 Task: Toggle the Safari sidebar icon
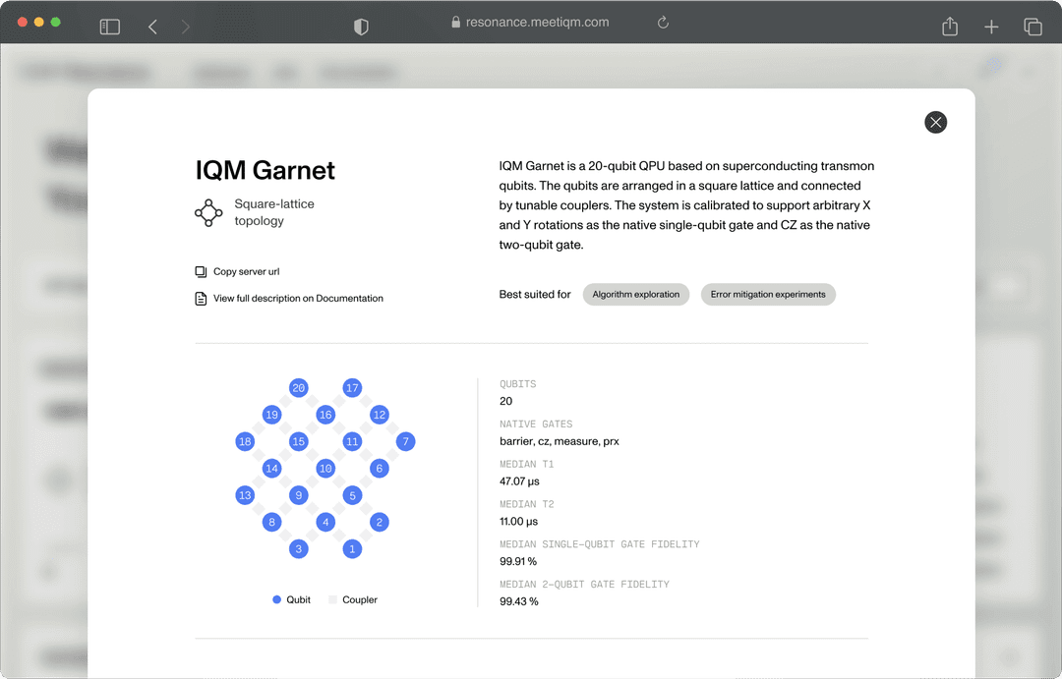[x=109, y=27]
